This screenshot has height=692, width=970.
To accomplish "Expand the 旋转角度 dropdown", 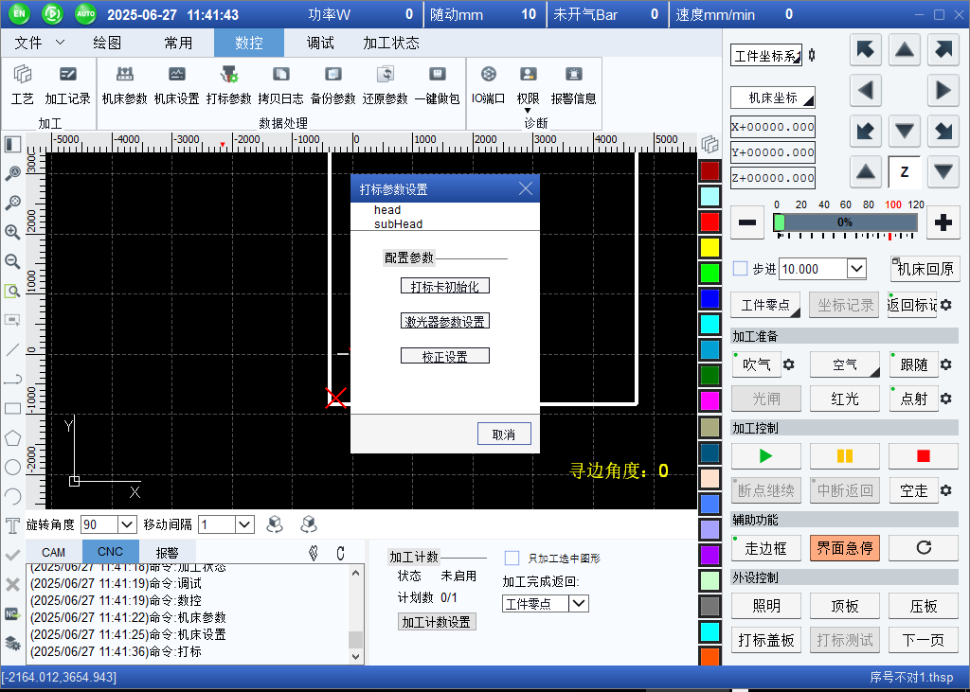I will point(126,524).
